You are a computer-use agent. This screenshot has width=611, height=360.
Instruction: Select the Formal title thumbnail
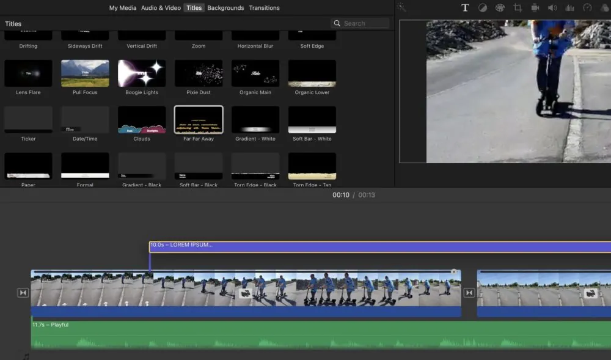(x=85, y=166)
